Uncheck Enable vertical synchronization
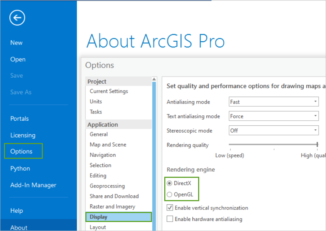This screenshot has height=231, width=326. click(170, 208)
